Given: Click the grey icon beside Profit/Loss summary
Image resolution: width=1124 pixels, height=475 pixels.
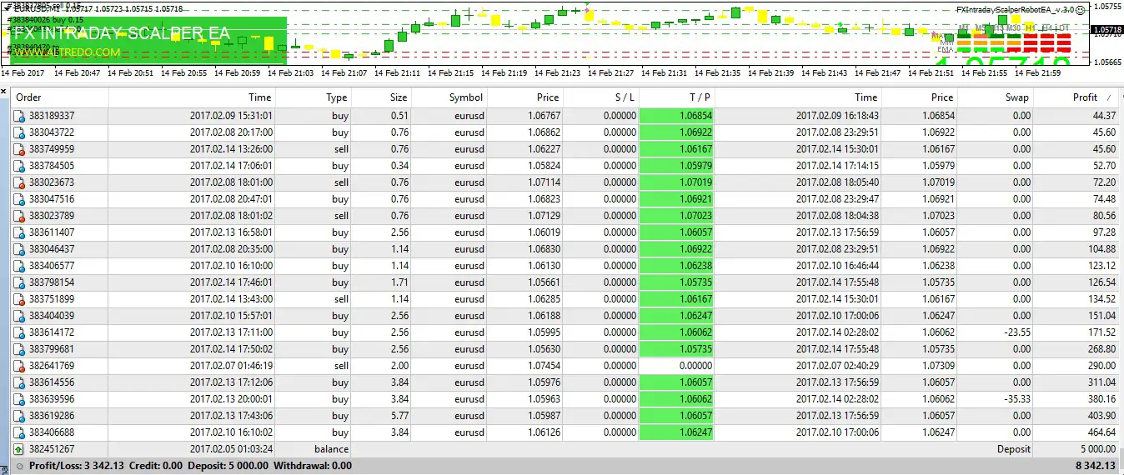Looking at the screenshot, I should [19, 466].
